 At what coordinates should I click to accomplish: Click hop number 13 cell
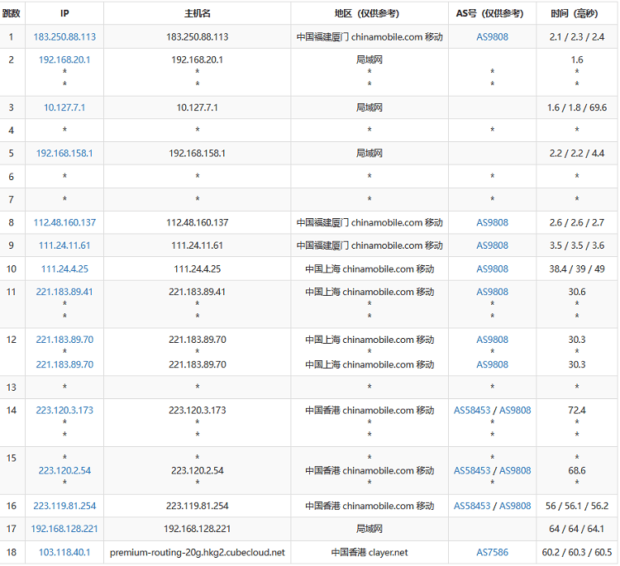tap(11, 388)
